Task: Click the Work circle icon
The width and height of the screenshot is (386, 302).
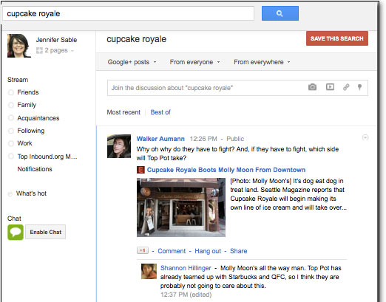Action: [x=11, y=143]
